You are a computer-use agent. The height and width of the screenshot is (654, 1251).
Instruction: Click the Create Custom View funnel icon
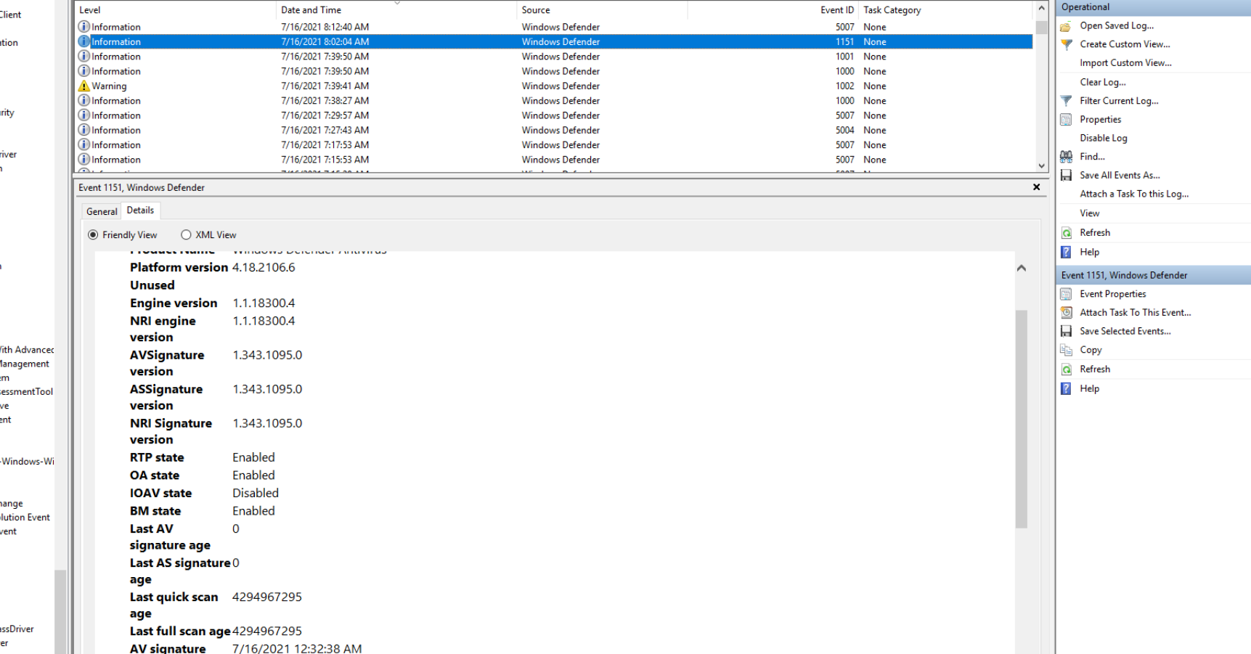(x=1066, y=44)
